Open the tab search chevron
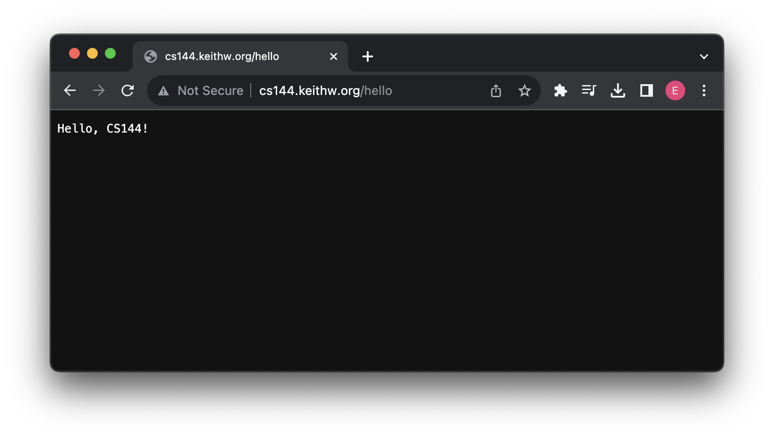 click(704, 56)
